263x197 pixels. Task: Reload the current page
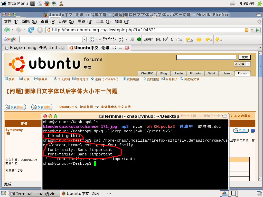pyautogui.click(x=31, y=30)
